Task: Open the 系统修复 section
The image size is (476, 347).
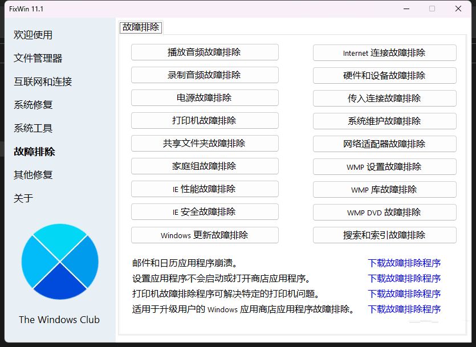Action: tap(31, 105)
